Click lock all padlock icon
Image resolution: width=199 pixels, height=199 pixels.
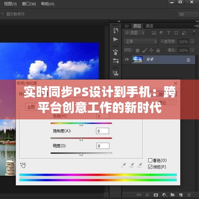tap(158, 50)
